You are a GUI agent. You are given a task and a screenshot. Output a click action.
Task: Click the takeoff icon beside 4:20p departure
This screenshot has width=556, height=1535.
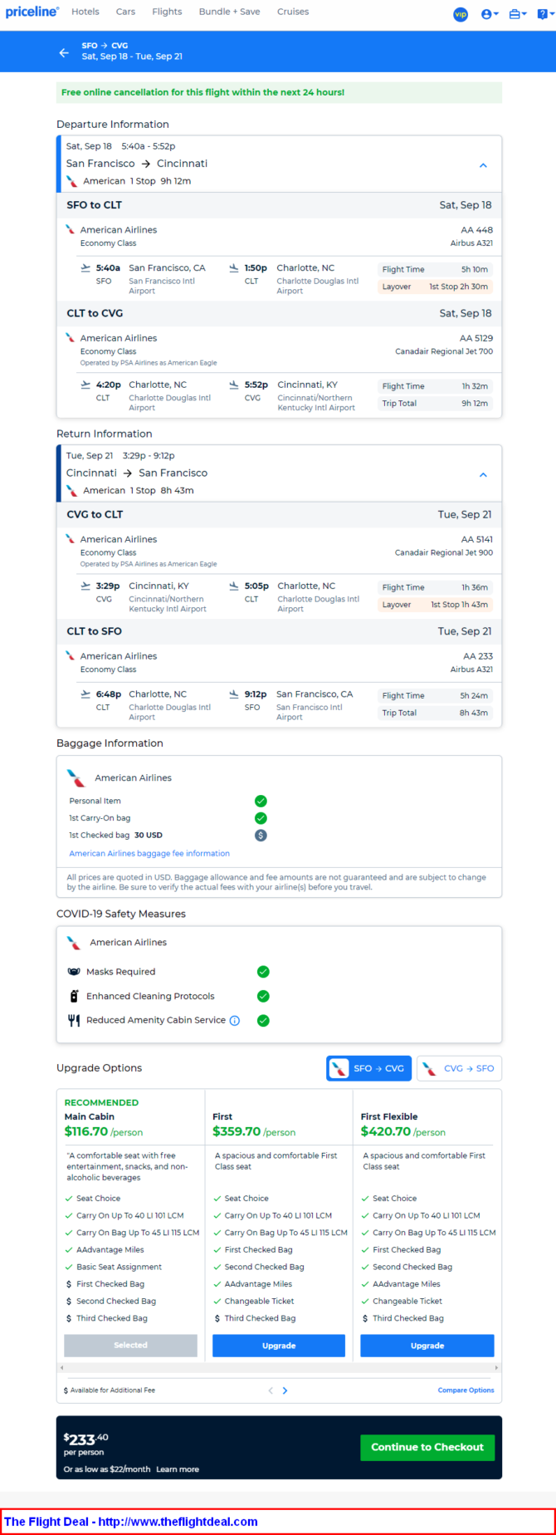[x=85, y=385]
